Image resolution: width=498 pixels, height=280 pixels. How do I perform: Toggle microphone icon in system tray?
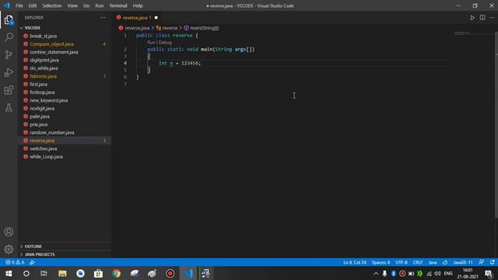pyautogui.click(x=384, y=273)
